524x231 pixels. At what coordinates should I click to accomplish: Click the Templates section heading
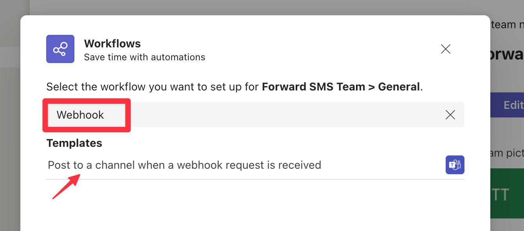(x=74, y=143)
